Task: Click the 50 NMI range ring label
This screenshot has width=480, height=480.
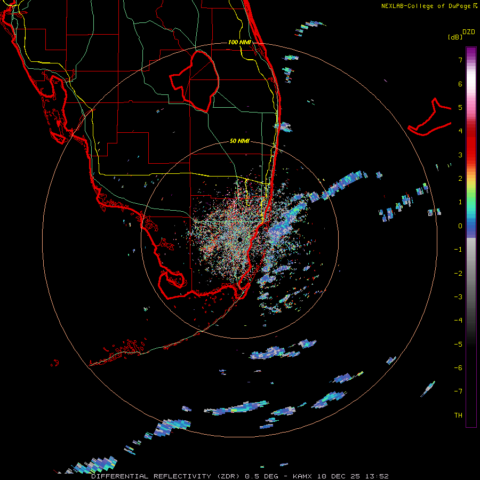Action: (239, 141)
